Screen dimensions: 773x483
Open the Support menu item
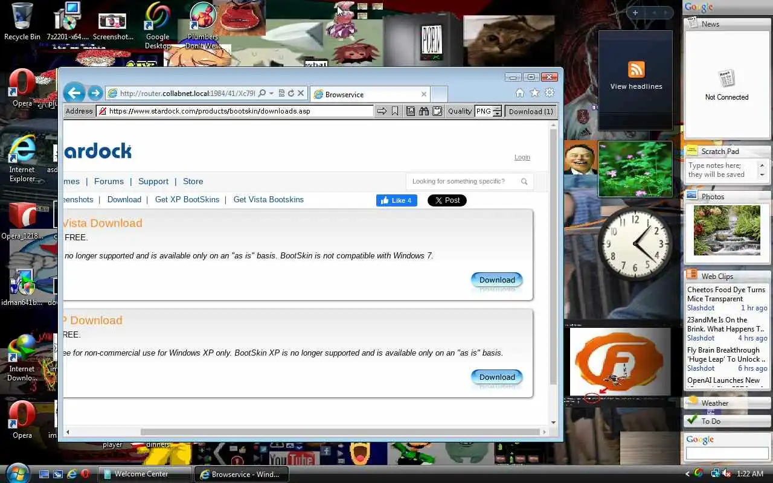(153, 181)
